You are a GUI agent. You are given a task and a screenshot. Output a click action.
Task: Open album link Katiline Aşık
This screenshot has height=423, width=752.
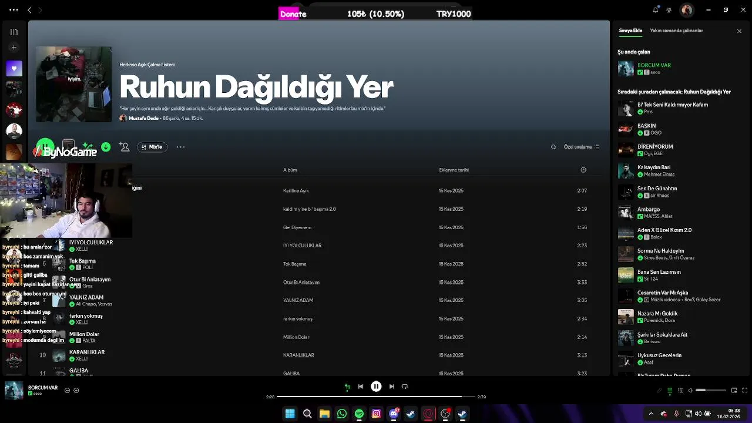pos(296,190)
